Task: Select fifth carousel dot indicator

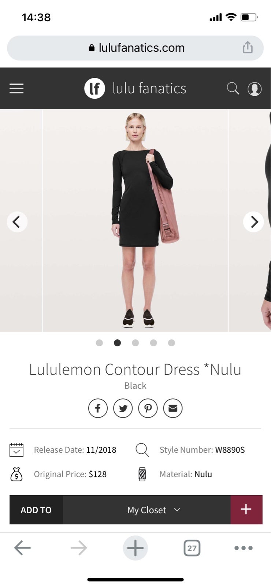Action: (171, 343)
